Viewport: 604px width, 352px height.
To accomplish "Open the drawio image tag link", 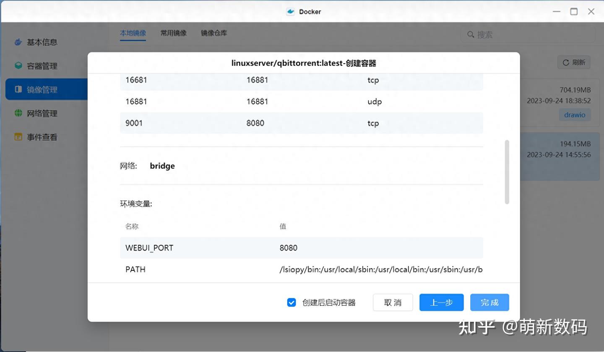I will pyautogui.click(x=575, y=114).
